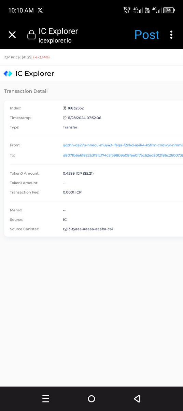
Task: Tap the 10:10 AM clock
Action: click(21, 10)
